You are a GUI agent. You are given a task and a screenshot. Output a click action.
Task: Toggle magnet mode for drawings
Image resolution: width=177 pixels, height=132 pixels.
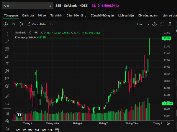click(7, 113)
